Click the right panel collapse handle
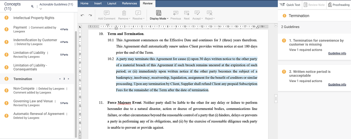Viewport: 351px width, 139px height. click(x=276, y=98)
